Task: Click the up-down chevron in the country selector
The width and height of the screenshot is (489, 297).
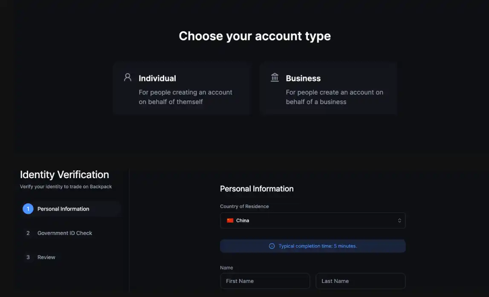Action: (x=399, y=221)
